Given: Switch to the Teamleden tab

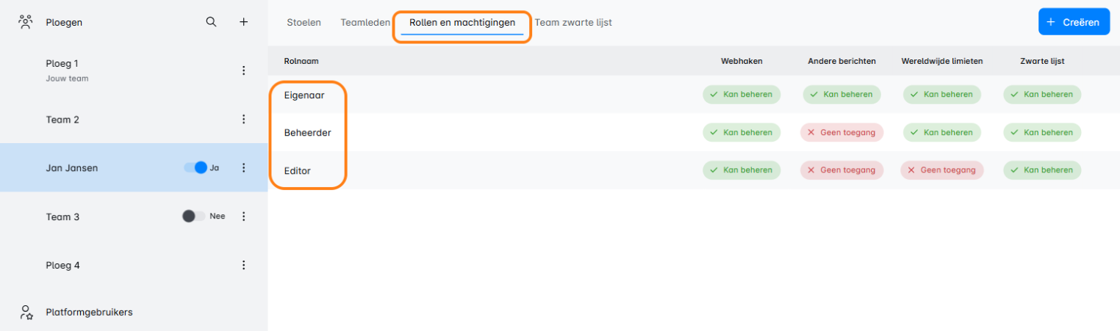Looking at the screenshot, I should (365, 23).
